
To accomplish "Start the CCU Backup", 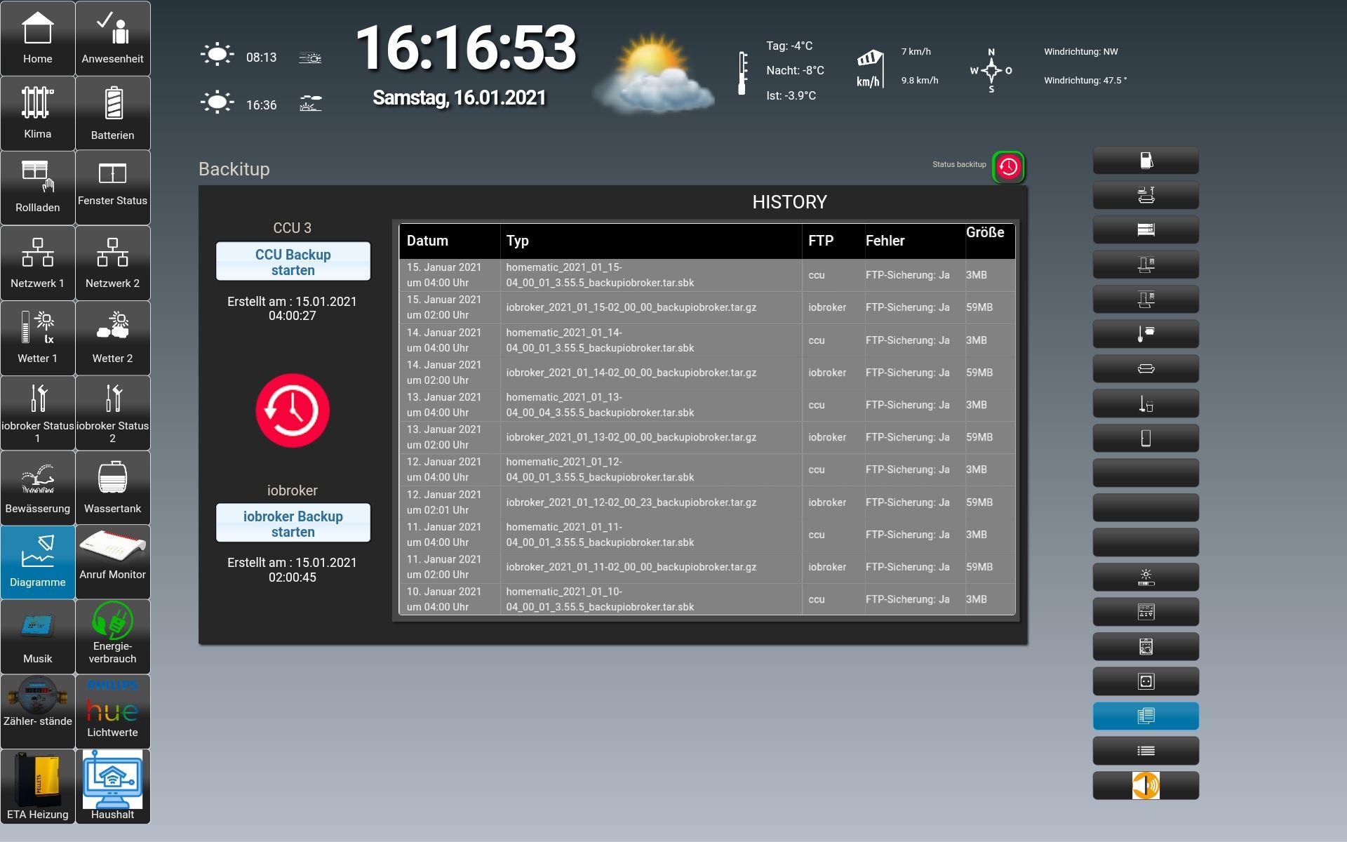I will (x=293, y=262).
